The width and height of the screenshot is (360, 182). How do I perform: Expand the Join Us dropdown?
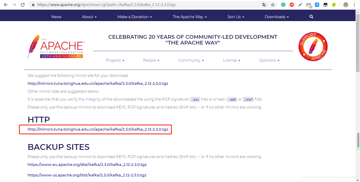(236, 17)
